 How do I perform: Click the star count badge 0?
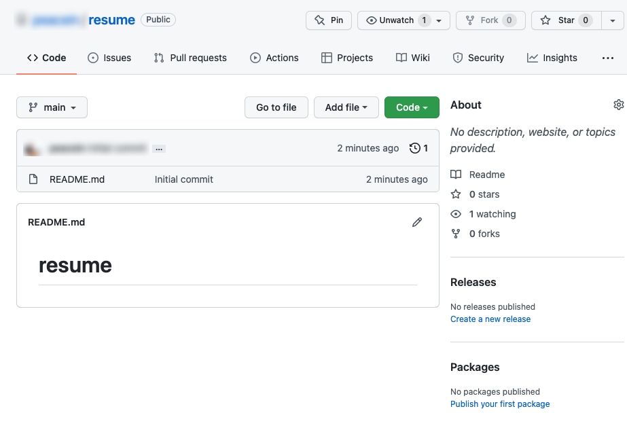(586, 20)
